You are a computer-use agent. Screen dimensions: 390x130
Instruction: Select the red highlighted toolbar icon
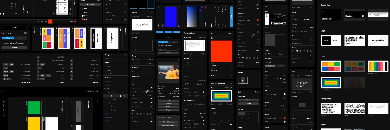51,21
